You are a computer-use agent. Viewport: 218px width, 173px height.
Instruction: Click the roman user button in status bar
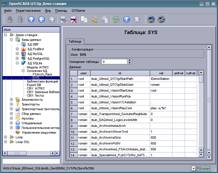point(205,169)
